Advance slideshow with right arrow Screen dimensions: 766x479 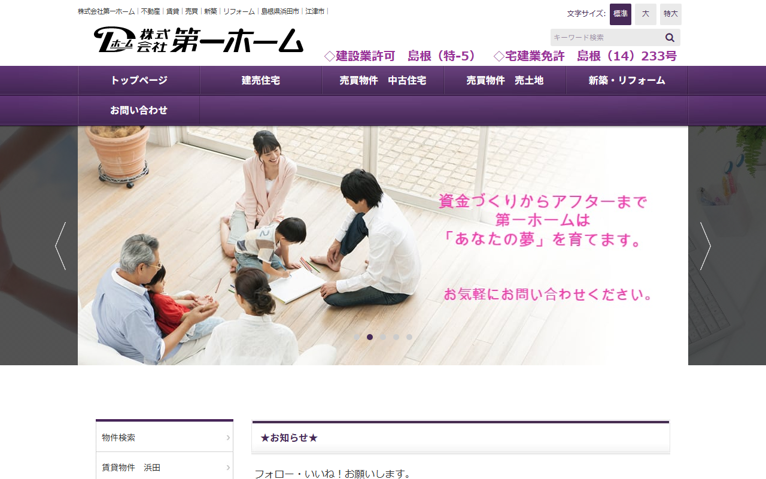pyautogui.click(x=706, y=246)
